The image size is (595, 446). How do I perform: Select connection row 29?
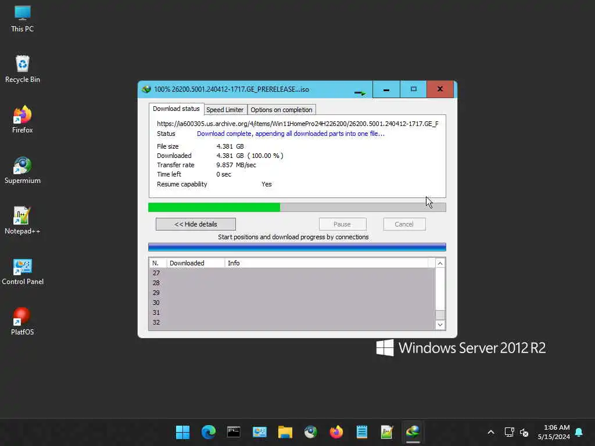pyautogui.click(x=292, y=293)
